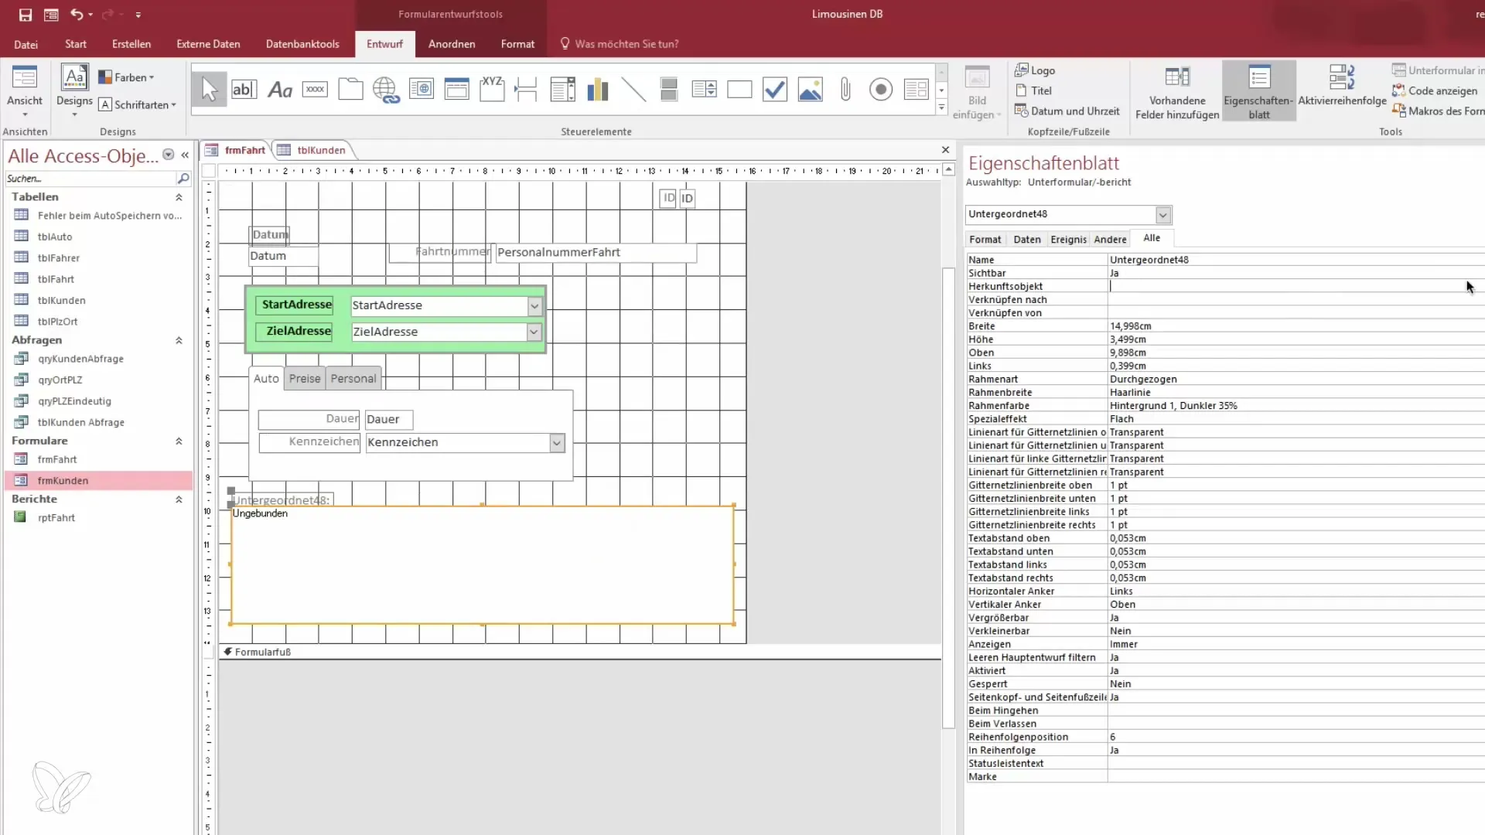Image resolution: width=1485 pixels, height=835 pixels.
Task: Pick the Combo Box control
Action: click(x=562, y=90)
